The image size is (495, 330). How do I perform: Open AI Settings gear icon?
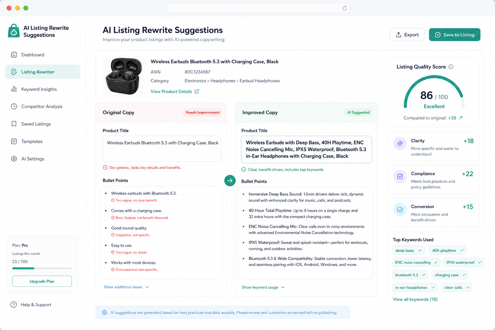click(x=14, y=159)
